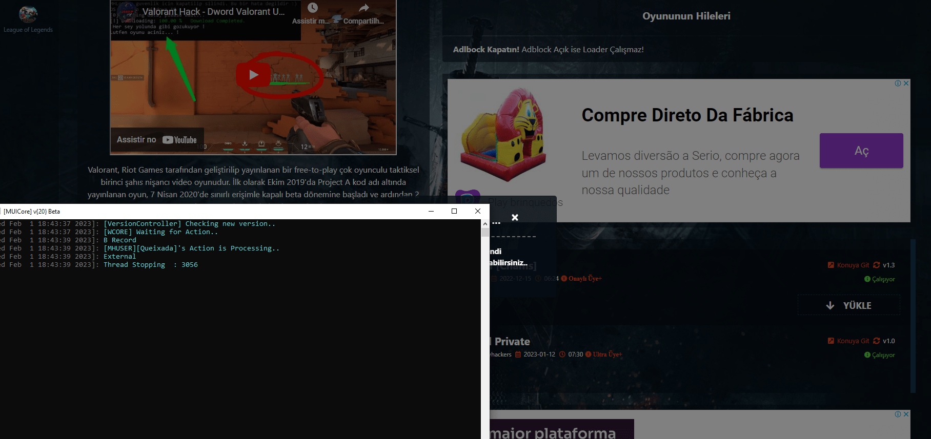931x439 pixels.
Task: Click the 'External' console line
Action: coord(120,257)
